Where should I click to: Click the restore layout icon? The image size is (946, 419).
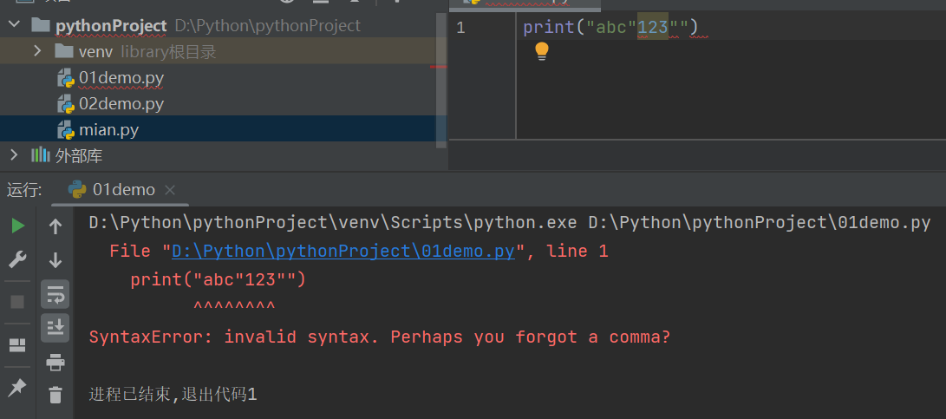coord(17,345)
